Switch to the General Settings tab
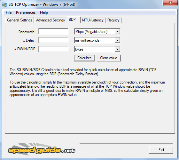This screenshot has width=179, height=160. coord(19,20)
